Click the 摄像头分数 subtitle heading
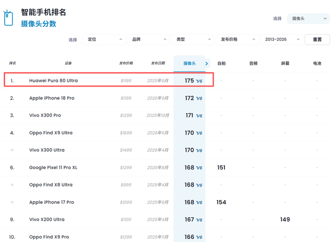This screenshot has width=331, height=242. (x=38, y=24)
